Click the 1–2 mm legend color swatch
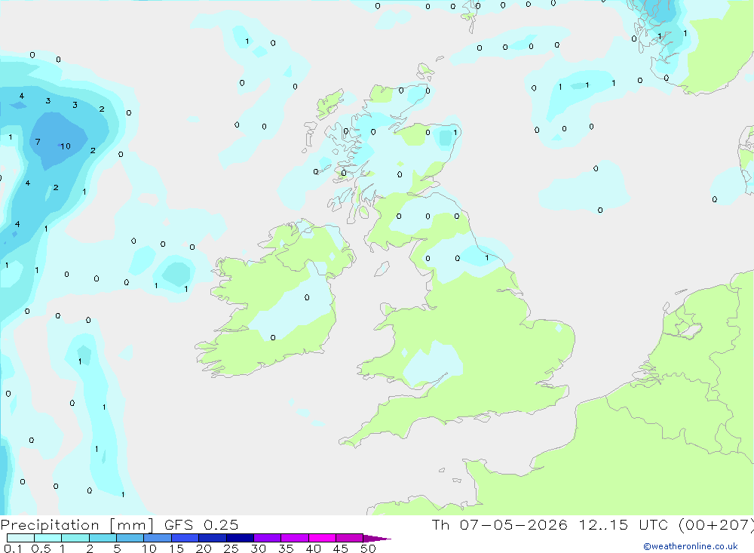Screen dimensions: 754x553 coord(75,538)
